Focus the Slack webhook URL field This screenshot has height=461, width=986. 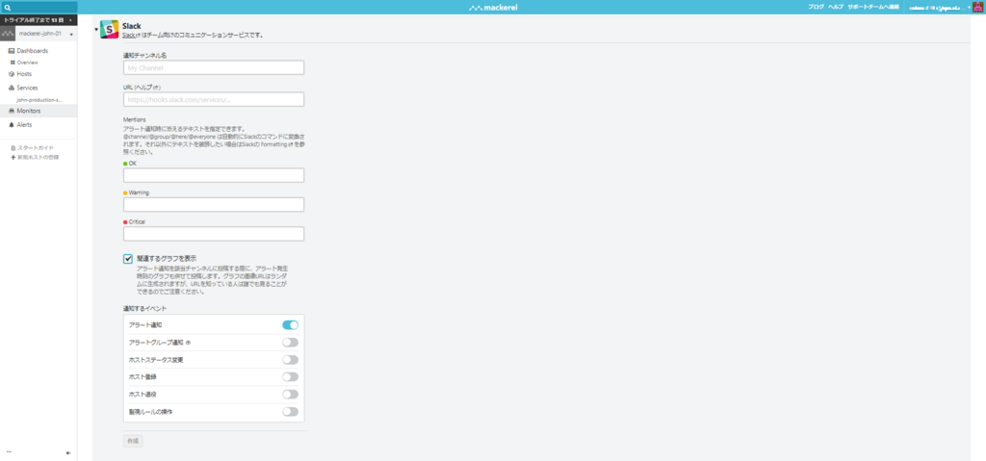pos(214,99)
